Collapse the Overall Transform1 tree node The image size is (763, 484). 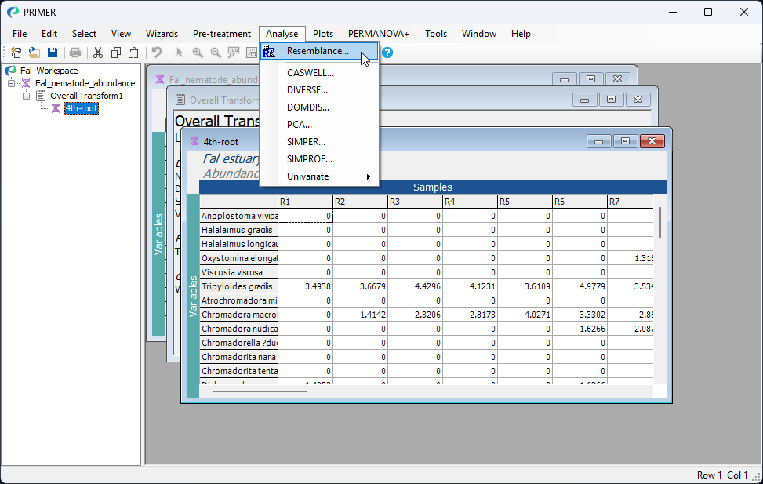pyautogui.click(x=26, y=96)
